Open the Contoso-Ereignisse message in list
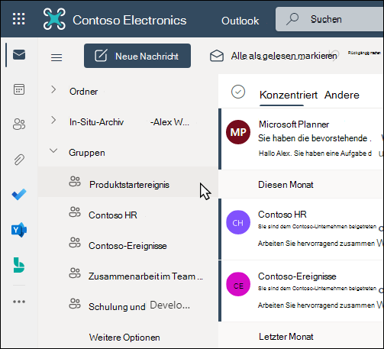384x349 pixels. coord(302,291)
